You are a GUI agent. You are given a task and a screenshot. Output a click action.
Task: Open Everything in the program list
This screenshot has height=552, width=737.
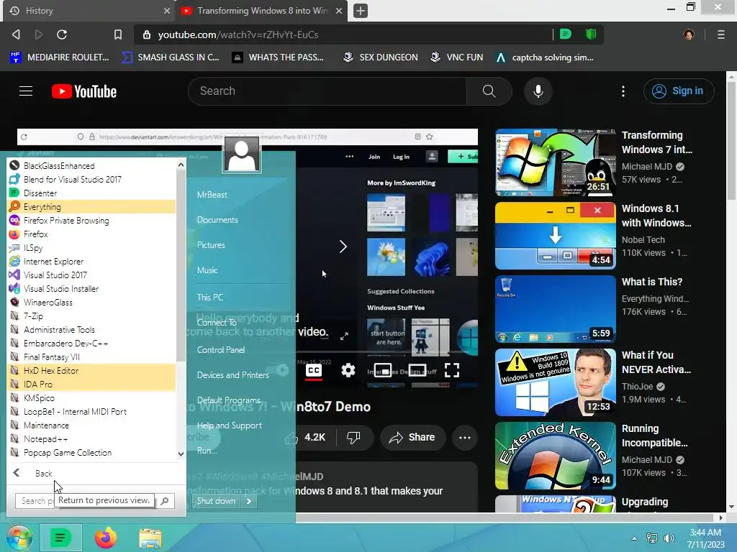click(x=91, y=206)
